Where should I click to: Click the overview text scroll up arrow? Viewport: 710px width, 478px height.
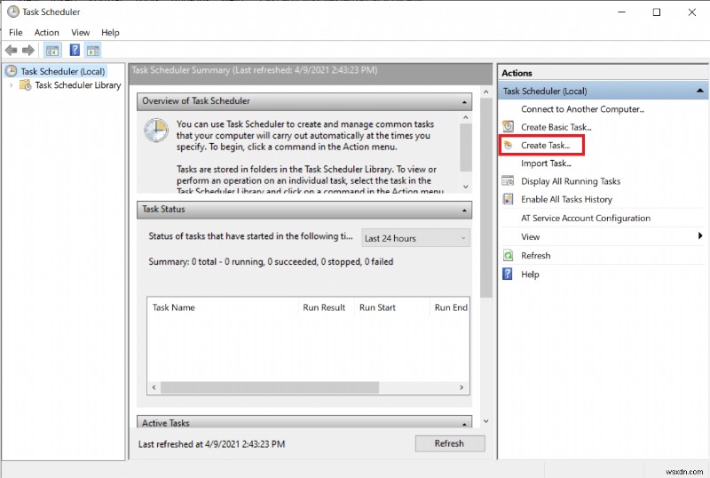465,117
